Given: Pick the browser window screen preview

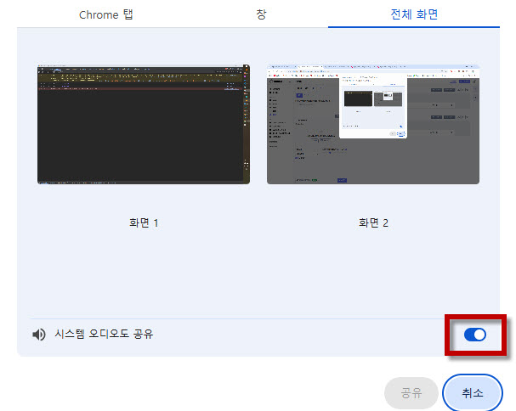Looking at the screenshot, I should click(372, 124).
